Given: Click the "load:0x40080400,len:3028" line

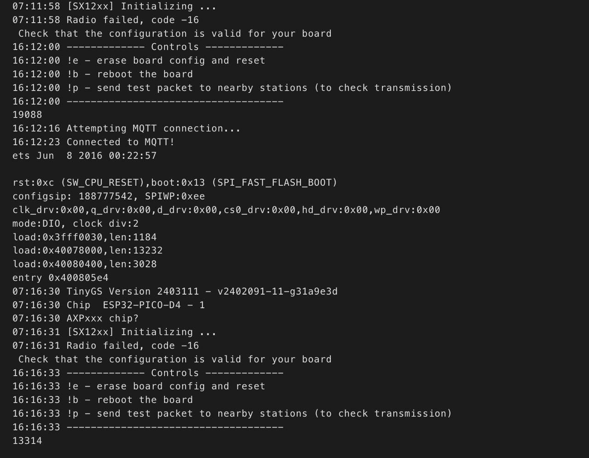Looking at the screenshot, I should [x=85, y=264].
